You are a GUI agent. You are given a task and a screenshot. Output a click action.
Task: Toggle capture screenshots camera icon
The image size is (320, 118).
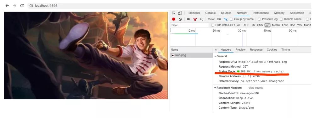tap(189, 19)
